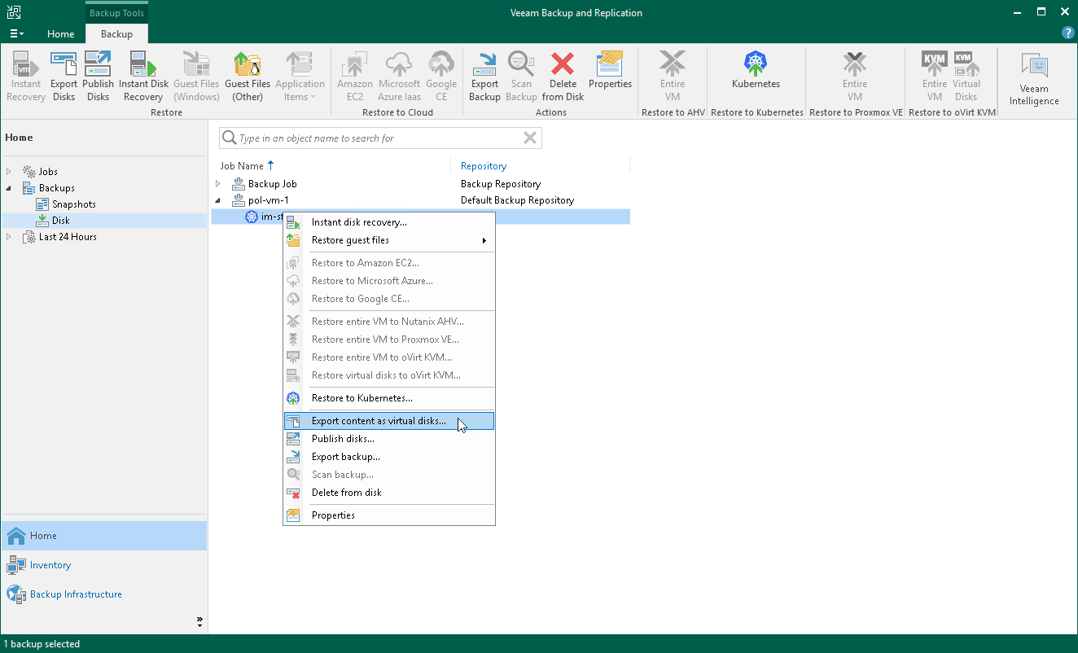Select Restore to Kubernetes... menu entry
Image resolution: width=1078 pixels, height=653 pixels.
[x=389, y=398]
